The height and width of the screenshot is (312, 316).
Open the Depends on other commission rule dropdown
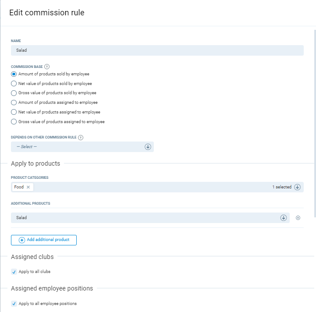[x=82, y=147]
